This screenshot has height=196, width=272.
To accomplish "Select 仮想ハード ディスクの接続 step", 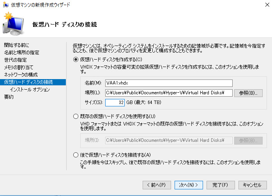I will point(33,82).
